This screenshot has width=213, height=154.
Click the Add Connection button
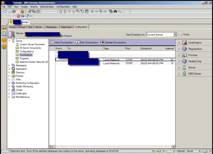[62, 42]
